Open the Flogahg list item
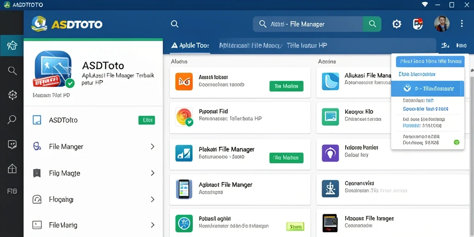Image resolution: width=474 pixels, height=237 pixels. [93, 200]
